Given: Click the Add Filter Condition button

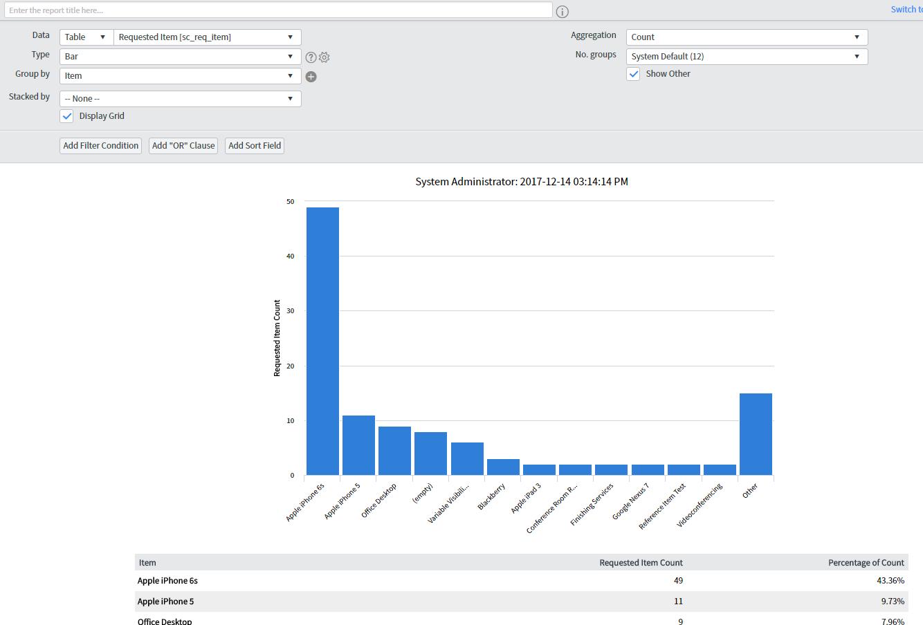Looking at the screenshot, I should (101, 146).
